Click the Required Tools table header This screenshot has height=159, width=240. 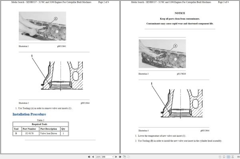tap(40, 124)
